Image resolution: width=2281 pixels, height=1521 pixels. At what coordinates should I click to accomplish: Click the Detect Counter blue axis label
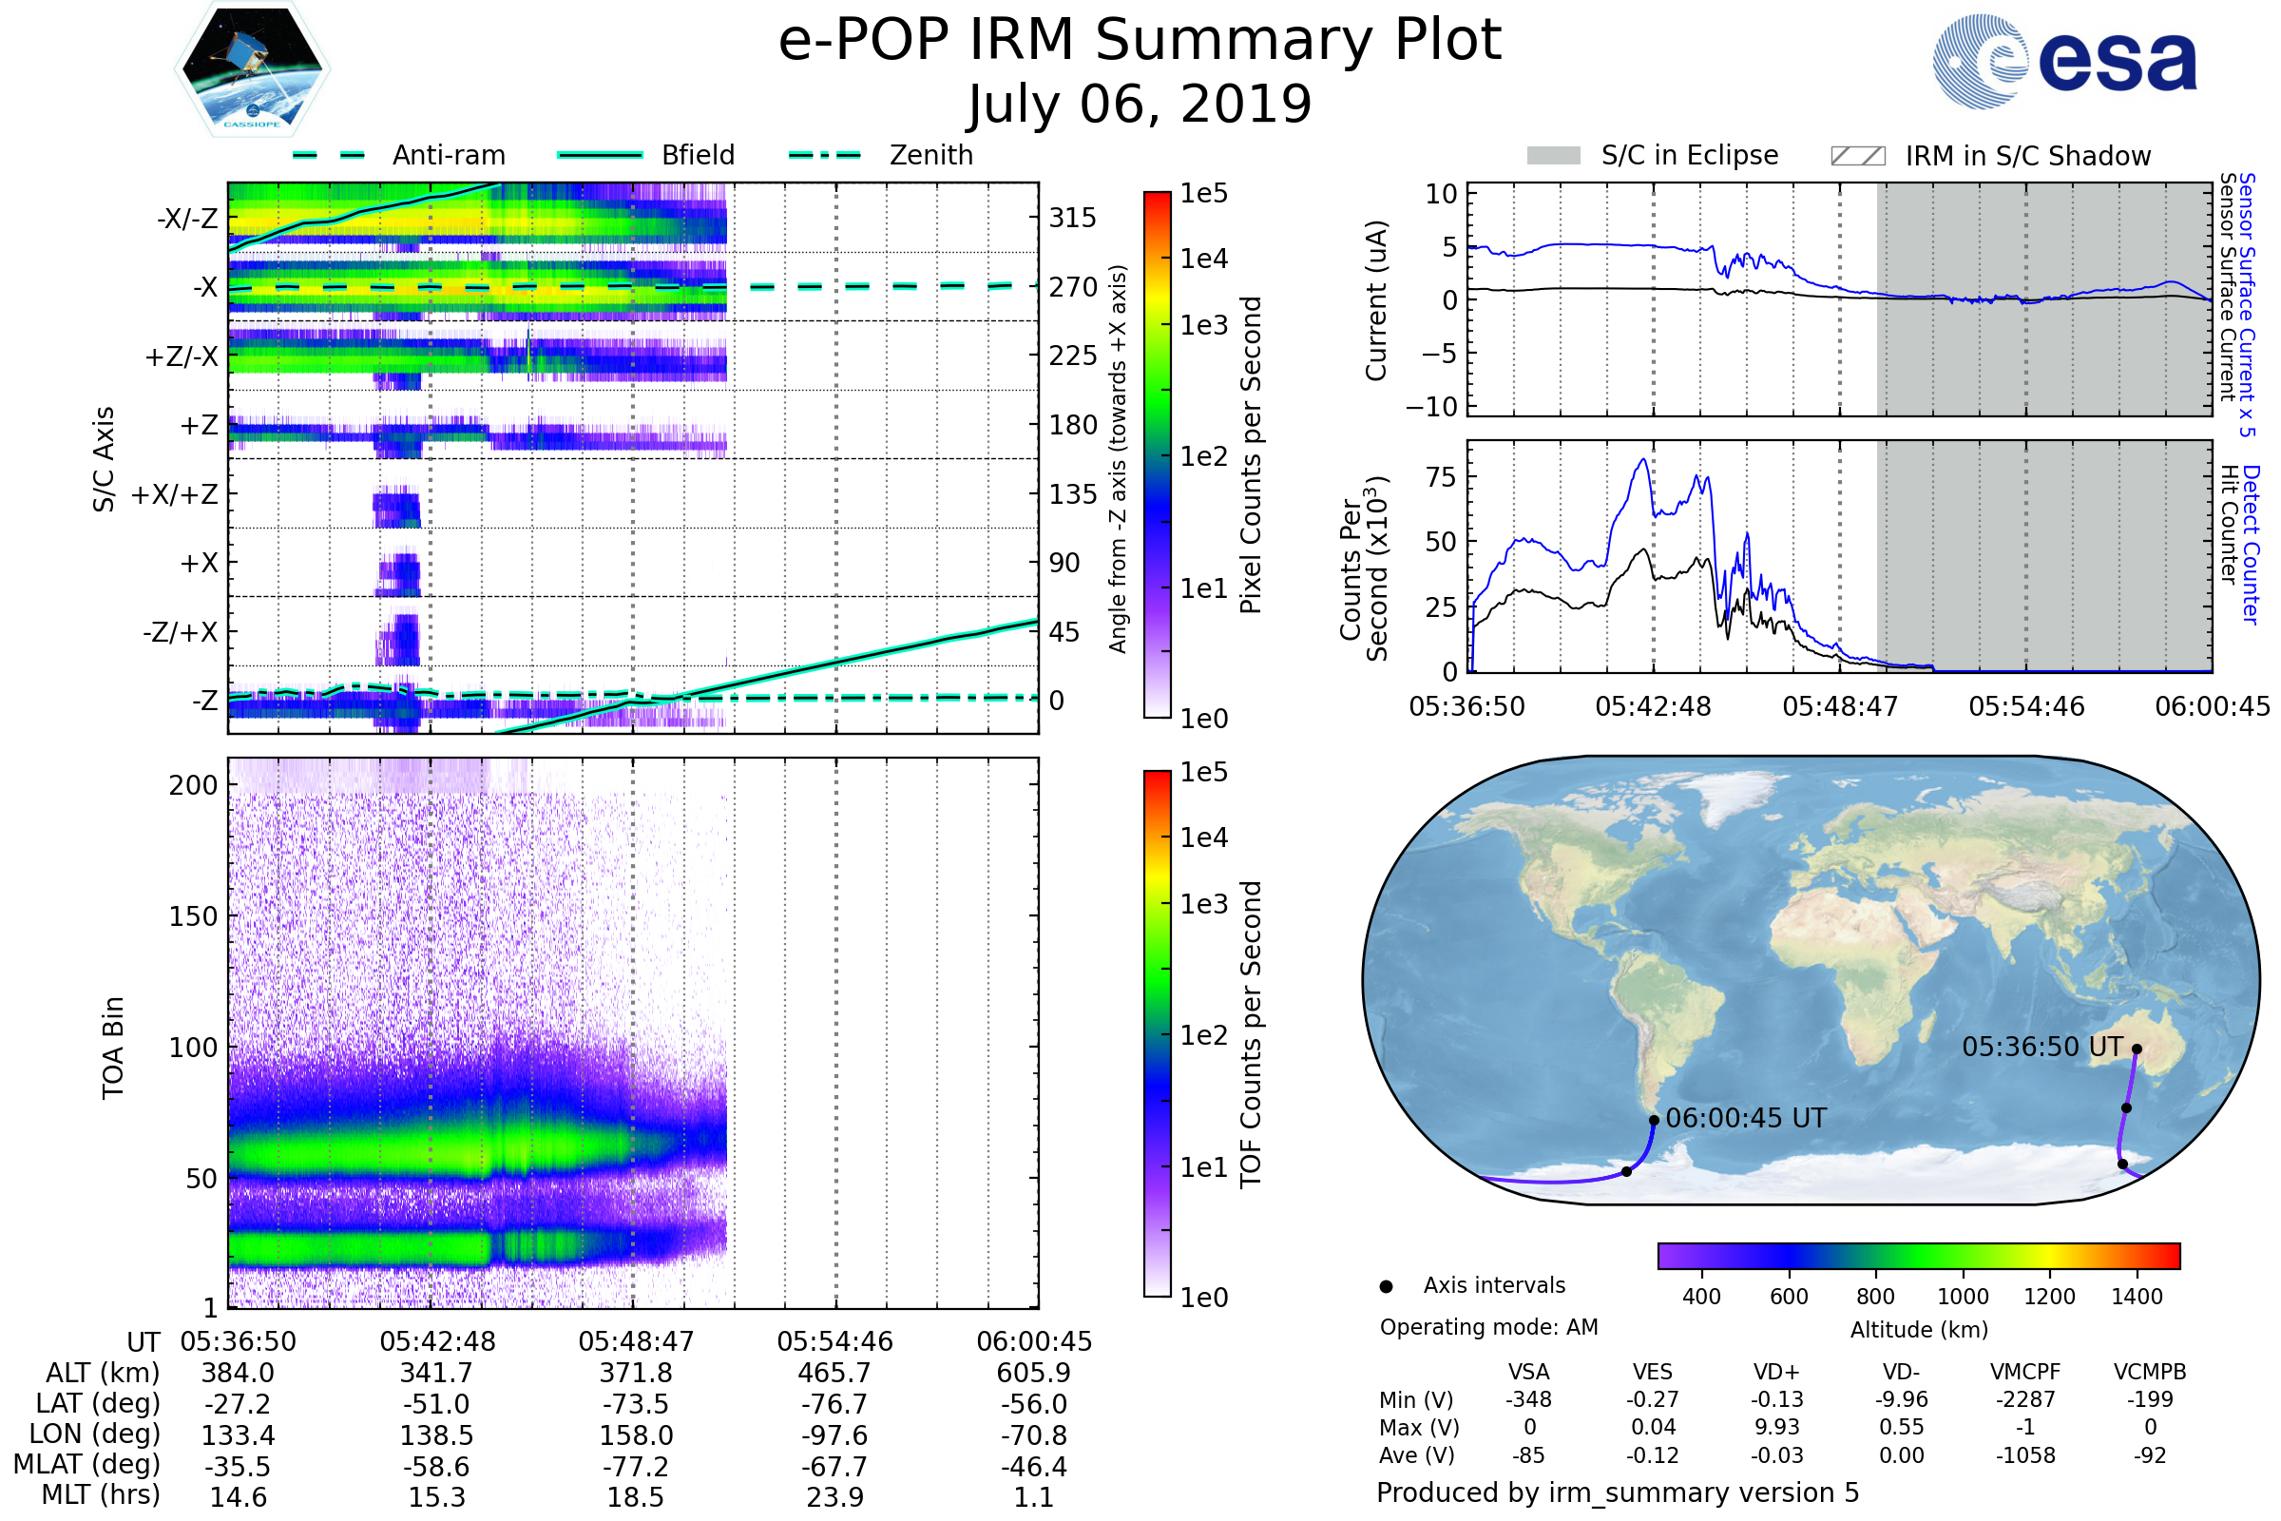click(x=2250, y=544)
